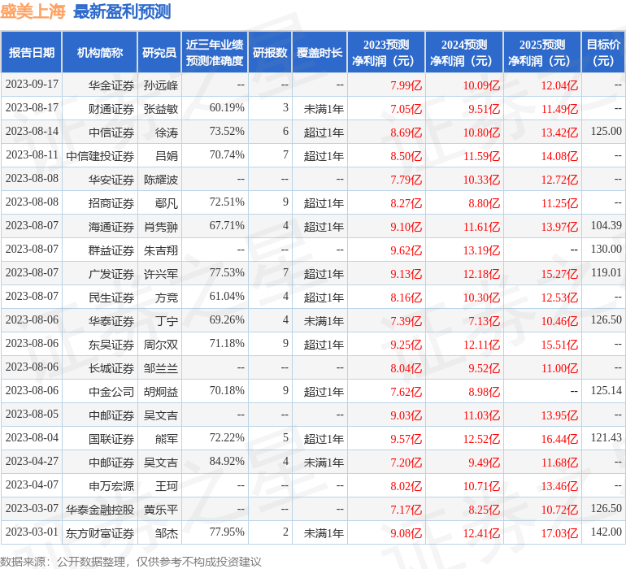Click 中信建投证券 institution cell

pos(100,156)
